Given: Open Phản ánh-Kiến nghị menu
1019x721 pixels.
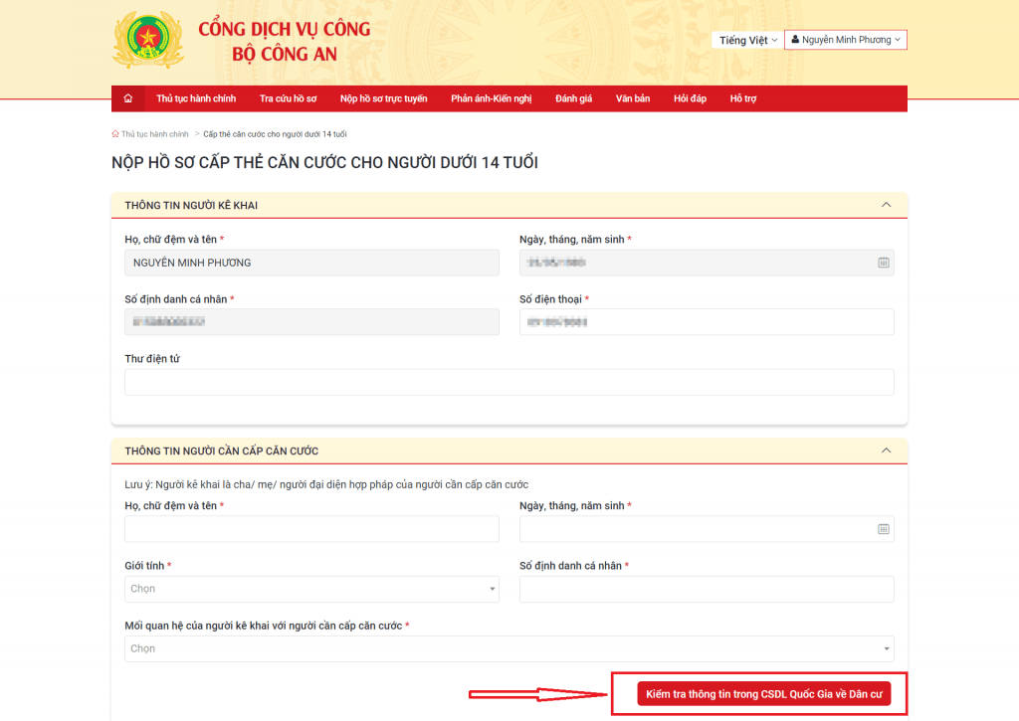Looking at the screenshot, I should click(492, 98).
